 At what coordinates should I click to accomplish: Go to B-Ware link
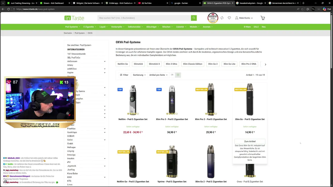click(x=247, y=27)
